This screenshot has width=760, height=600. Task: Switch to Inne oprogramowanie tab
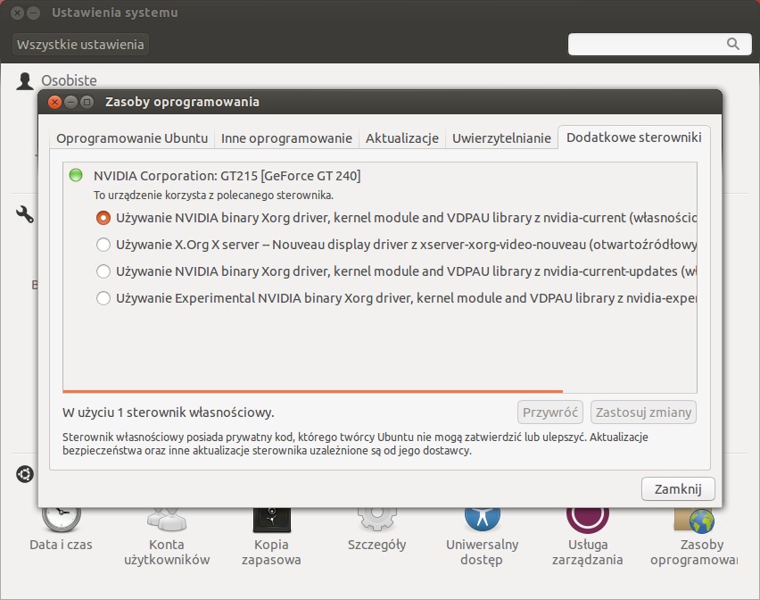[286, 138]
